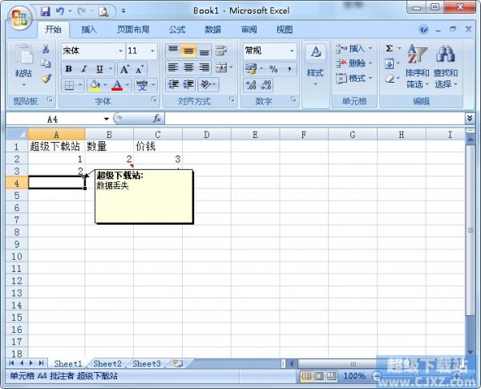Click the Insert Function fx icon
The image size is (481, 389).
click(156, 118)
